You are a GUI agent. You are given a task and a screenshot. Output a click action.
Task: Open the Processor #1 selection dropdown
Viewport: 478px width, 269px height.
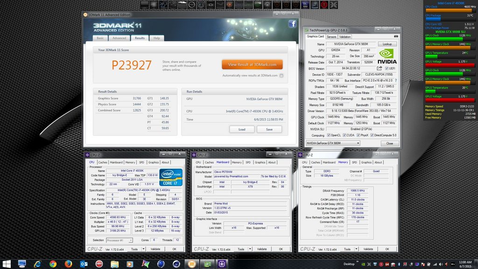tap(119, 241)
